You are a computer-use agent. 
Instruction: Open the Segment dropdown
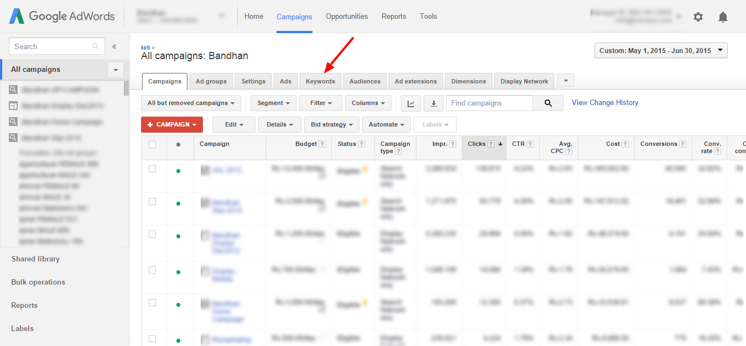click(x=273, y=103)
